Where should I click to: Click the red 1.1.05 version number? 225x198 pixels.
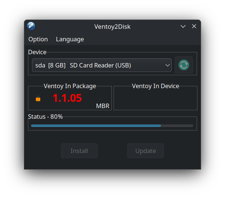point(67,98)
